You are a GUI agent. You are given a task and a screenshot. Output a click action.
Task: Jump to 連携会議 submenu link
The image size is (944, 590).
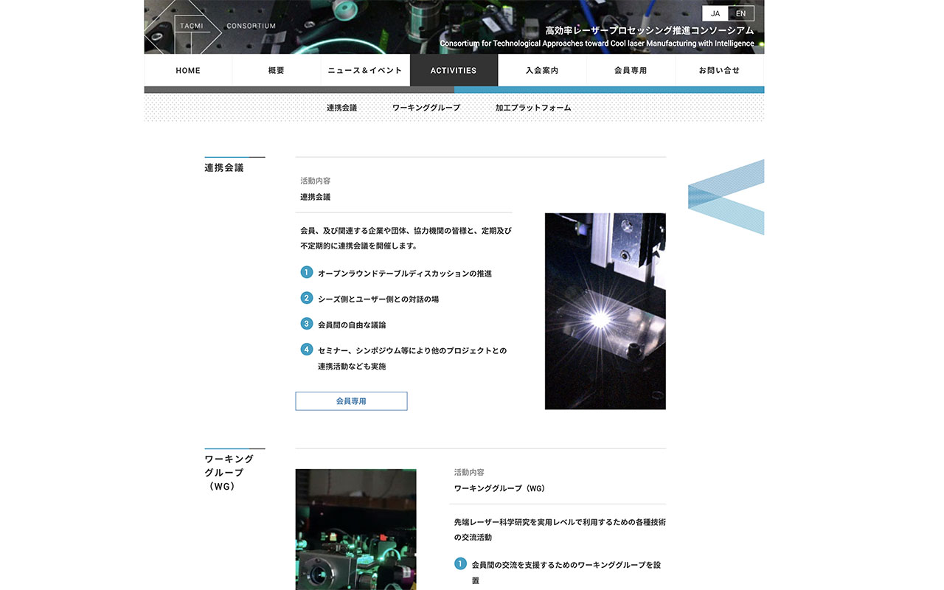pos(341,108)
